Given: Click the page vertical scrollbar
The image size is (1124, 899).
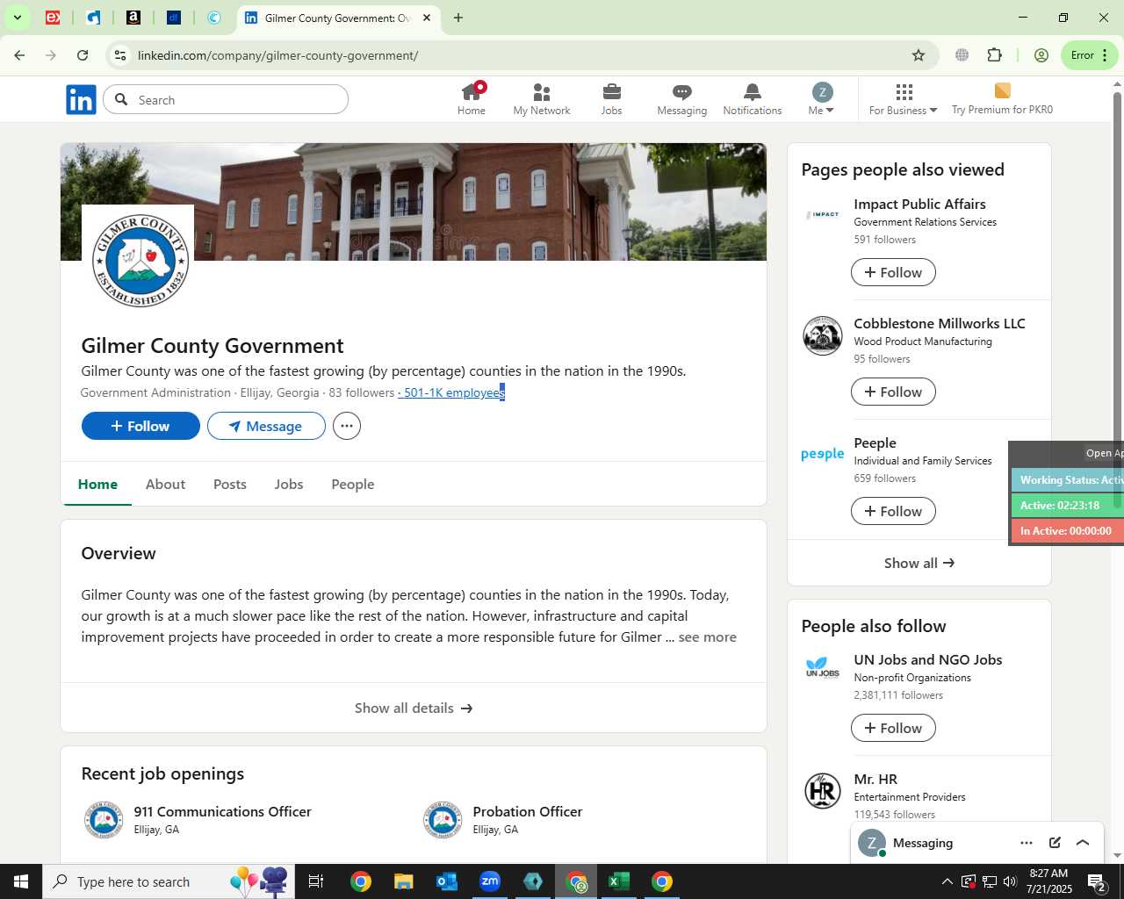Looking at the screenshot, I should point(1117,301).
